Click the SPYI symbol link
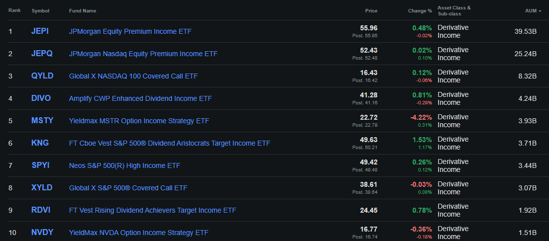 [x=41, y=165]
